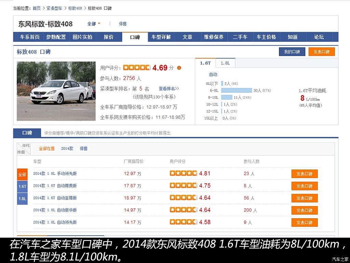Open 2014款 1.8L 自动豪华版 model link
350x263 pixels.
tap(55, 210)
